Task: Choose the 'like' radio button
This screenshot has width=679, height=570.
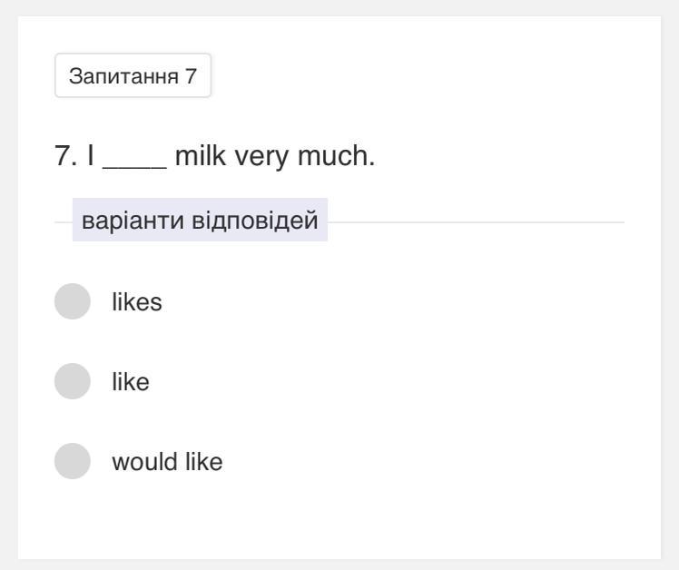Action: (x=73, y=381)
